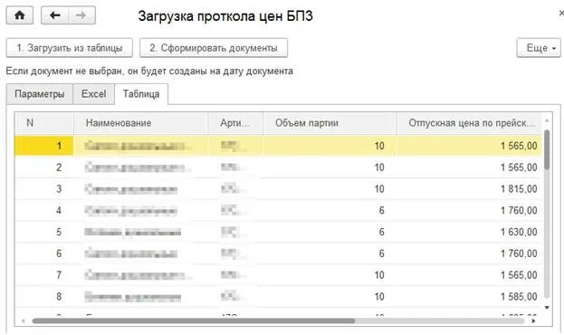
Task: Select row number 4 cell
Action: pyautogui.click(x=44, y=210)
